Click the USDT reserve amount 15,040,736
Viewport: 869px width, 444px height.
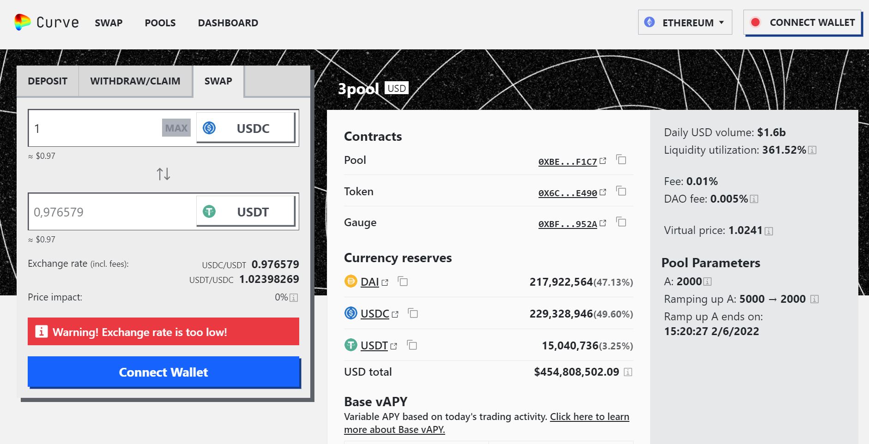[x=570, y=346]
